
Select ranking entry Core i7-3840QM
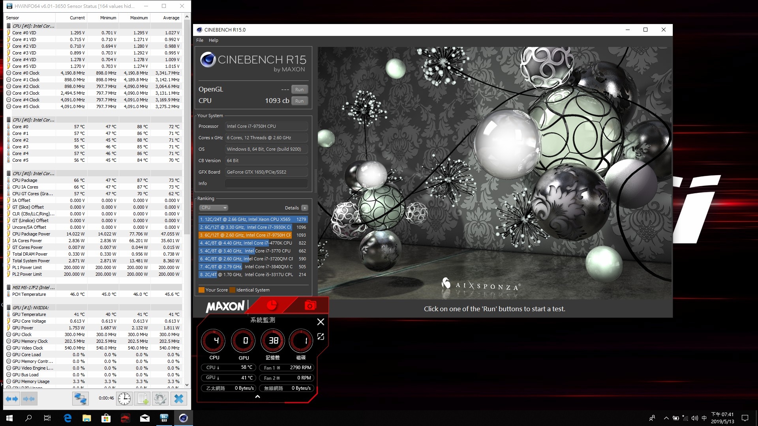pos(253,267)
